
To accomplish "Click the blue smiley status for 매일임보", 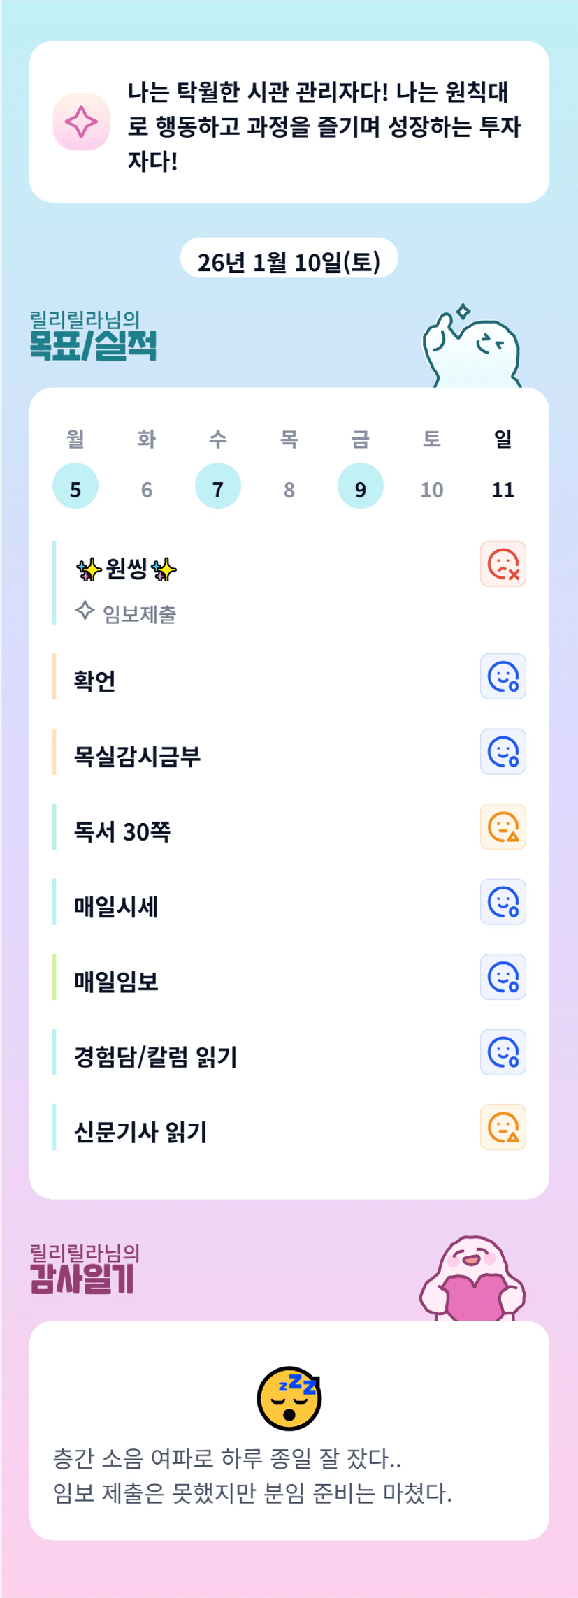I will (503, 977).
